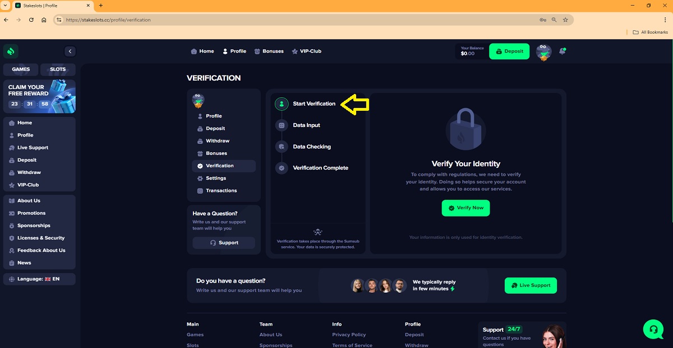673x348 pixels.
Task: Open VIP-Club in the top navigation
Action: (306, 51)
